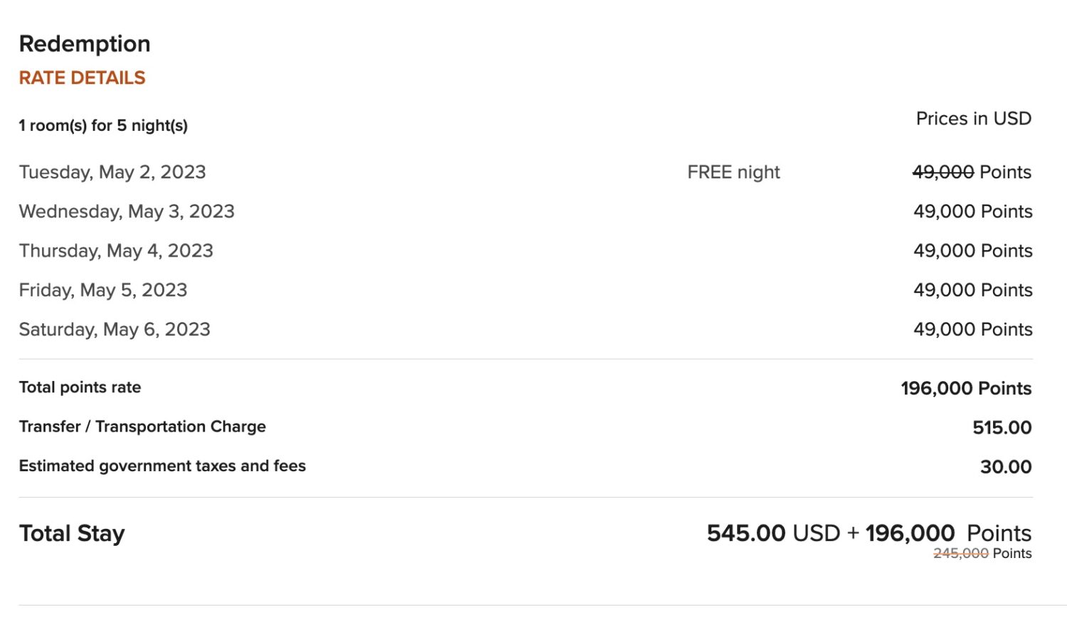Select the Wednesday, May 3, 2023 date
The width and height of the screenshot is (1067, 617).
[127, 212]
